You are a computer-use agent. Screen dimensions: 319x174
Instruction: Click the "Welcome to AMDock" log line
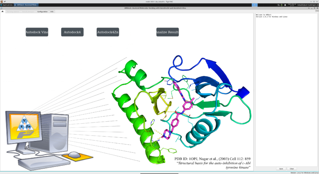click(264, 15)
